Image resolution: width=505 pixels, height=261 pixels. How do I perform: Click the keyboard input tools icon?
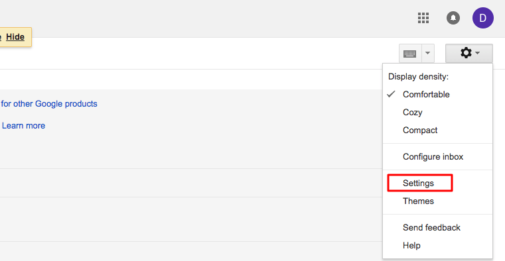410,54
